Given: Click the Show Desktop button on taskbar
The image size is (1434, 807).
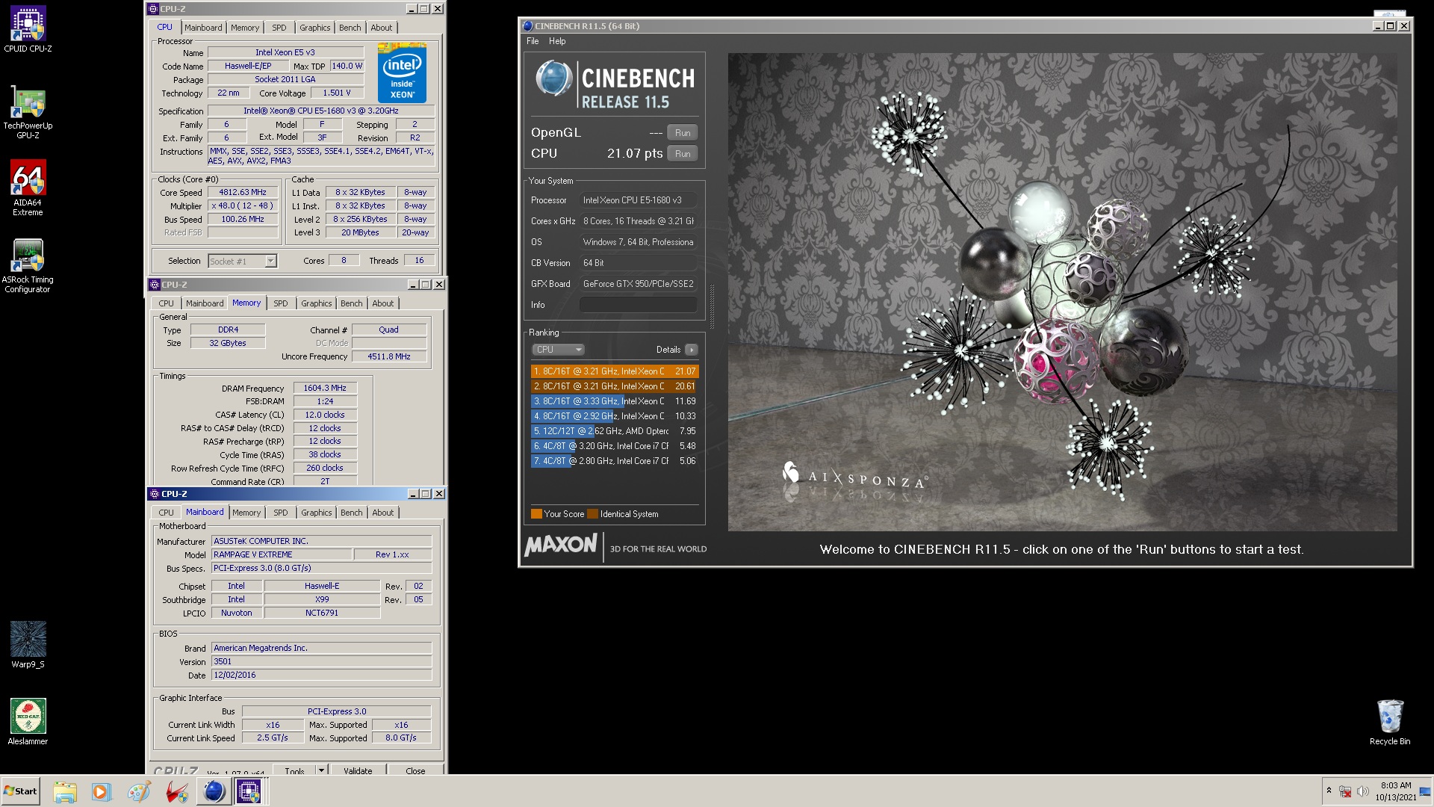Looking at the screenshot, I should click(1426, 791).
